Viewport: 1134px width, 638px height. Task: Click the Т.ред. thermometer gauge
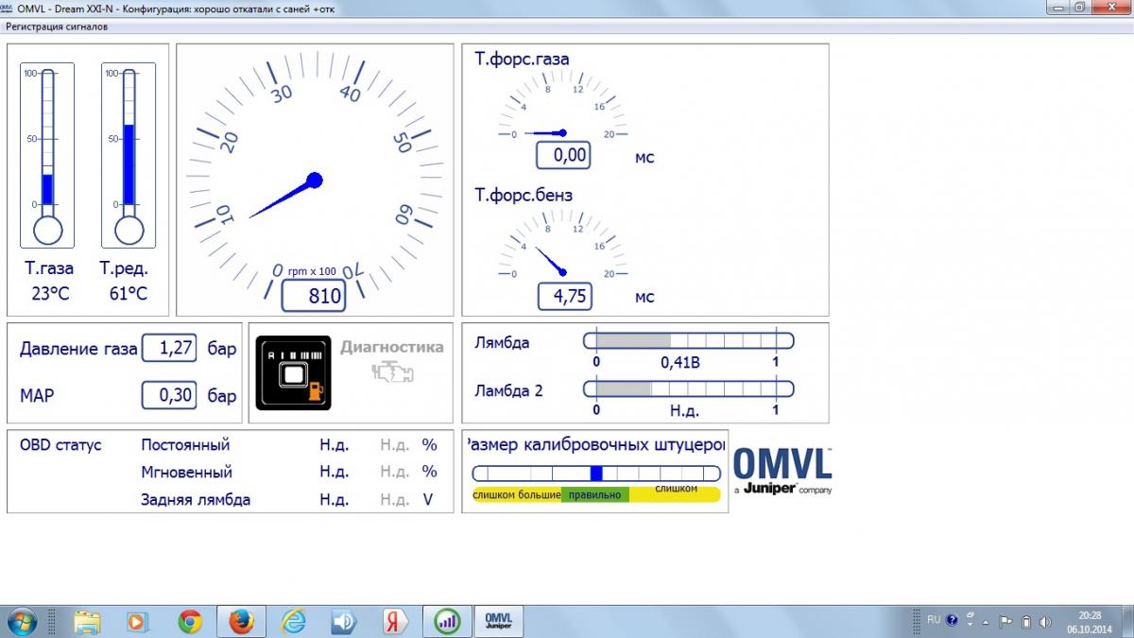129,156
